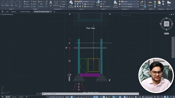175x98 pixels.
Task: Click the Group tool
Action: [142, 3]
